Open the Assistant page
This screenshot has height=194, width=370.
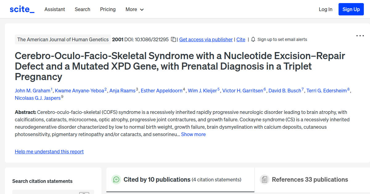point(55,10)
